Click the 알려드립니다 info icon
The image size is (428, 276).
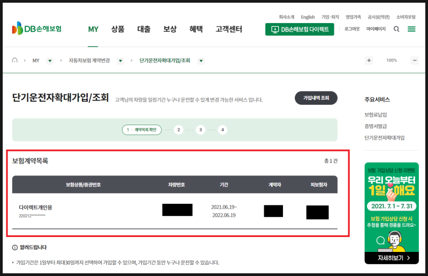pyautogui.click(x=15, y=247)
